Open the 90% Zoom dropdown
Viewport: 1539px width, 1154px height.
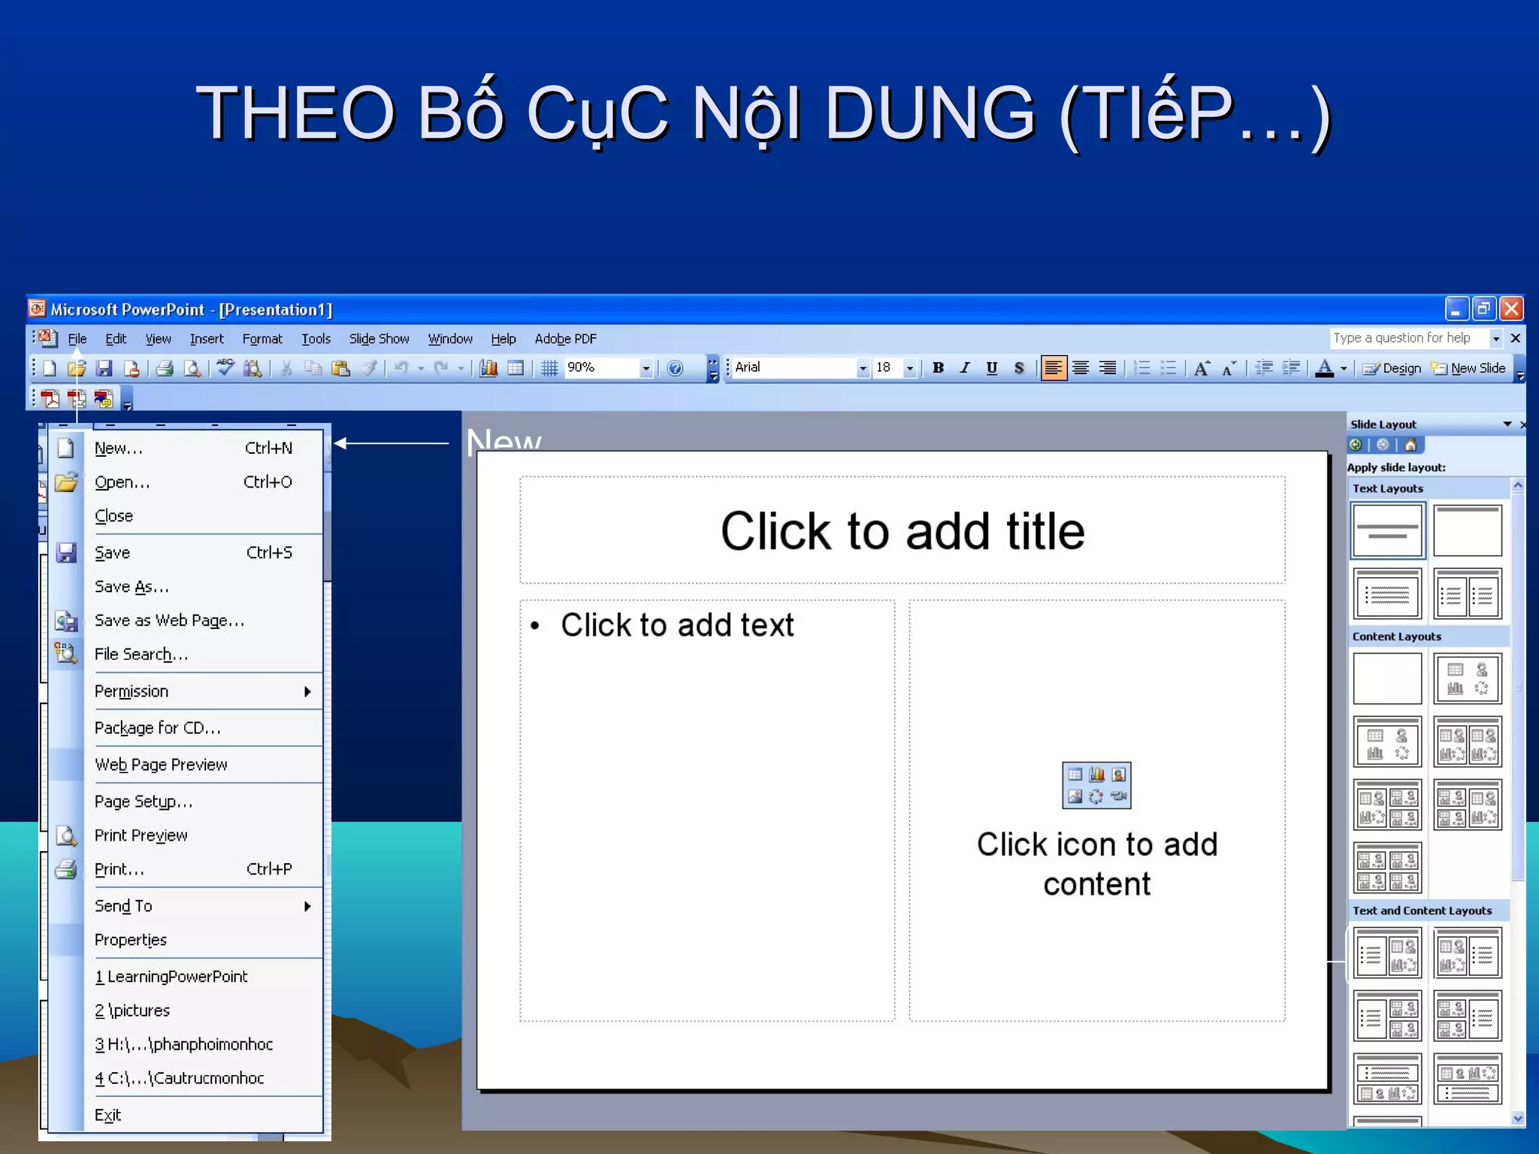646,368
